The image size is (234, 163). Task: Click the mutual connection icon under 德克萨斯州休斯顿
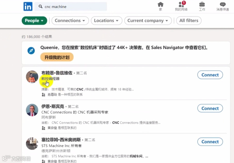[x=43, y=161]
